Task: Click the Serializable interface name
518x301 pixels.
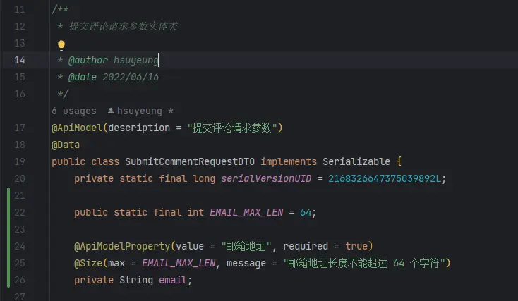Action: [356, 161]
